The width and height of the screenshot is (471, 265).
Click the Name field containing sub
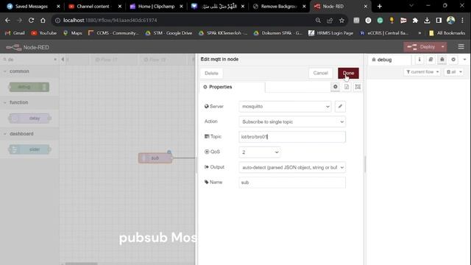click(x=292, y=183)
